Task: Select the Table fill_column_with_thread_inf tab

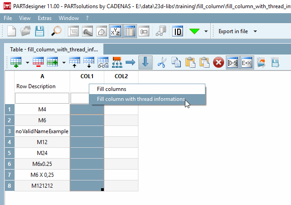Action: 54,50
